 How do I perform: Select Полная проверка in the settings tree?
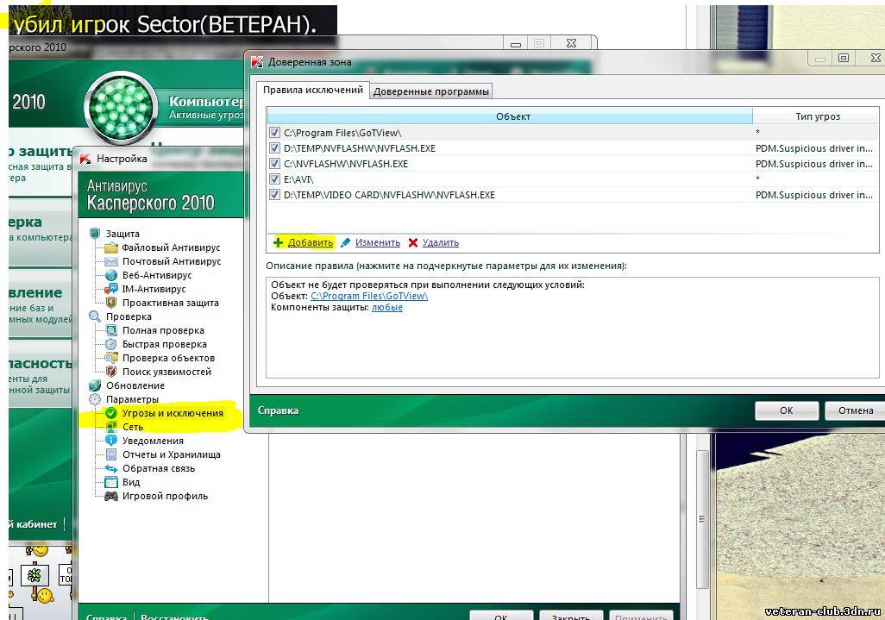pyautogui.click(x=163, y=330)
